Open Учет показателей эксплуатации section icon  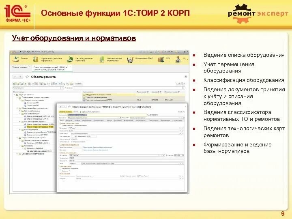click(102, 59)
